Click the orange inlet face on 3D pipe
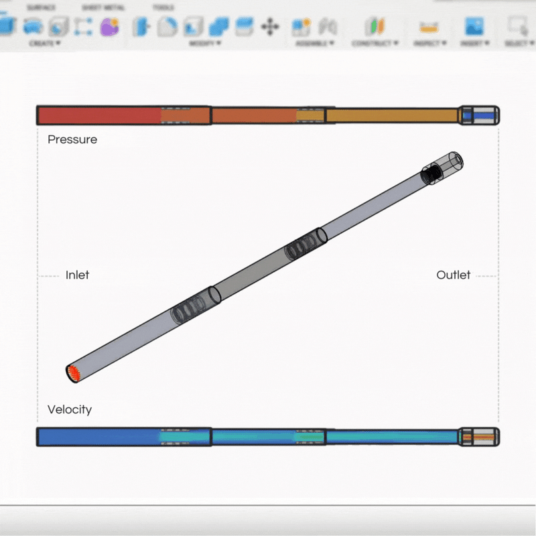This screenshot has height=536, width=536. click(72, 374)
